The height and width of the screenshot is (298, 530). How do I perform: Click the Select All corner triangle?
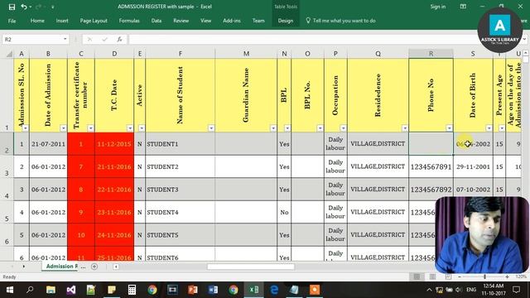pos(9,54)
